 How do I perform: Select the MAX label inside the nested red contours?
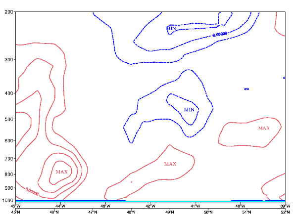[61, 172]
